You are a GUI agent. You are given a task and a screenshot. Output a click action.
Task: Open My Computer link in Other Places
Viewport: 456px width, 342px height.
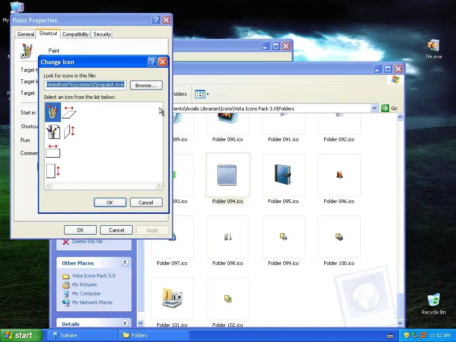(86, 294)
